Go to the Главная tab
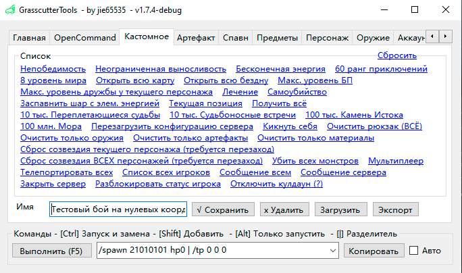This screenshot has width=462, height=273. click(x=29, y=38)
